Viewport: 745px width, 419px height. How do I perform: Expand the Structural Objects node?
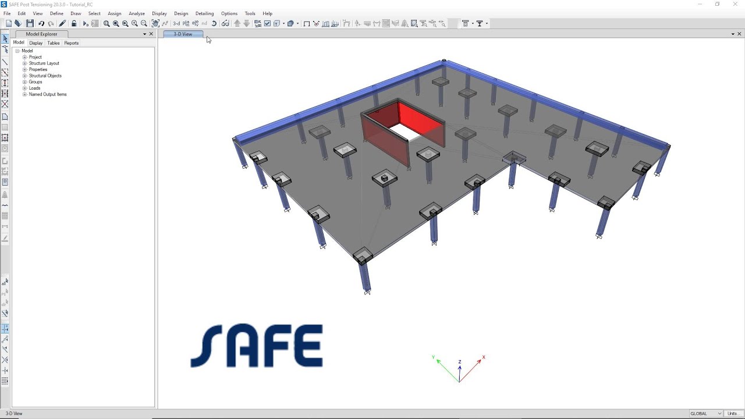[25, 76]
